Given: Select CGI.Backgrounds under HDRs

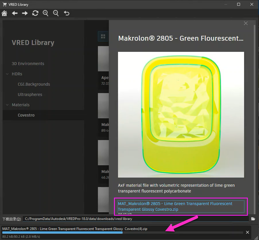Looking at the screenshot, I should (x=34, y=84).
